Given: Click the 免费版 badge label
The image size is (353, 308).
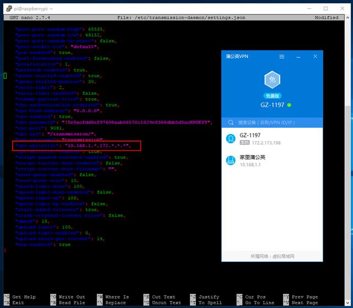Looking at the screenshot, I should pyautogui.click(x=271, y=96).
